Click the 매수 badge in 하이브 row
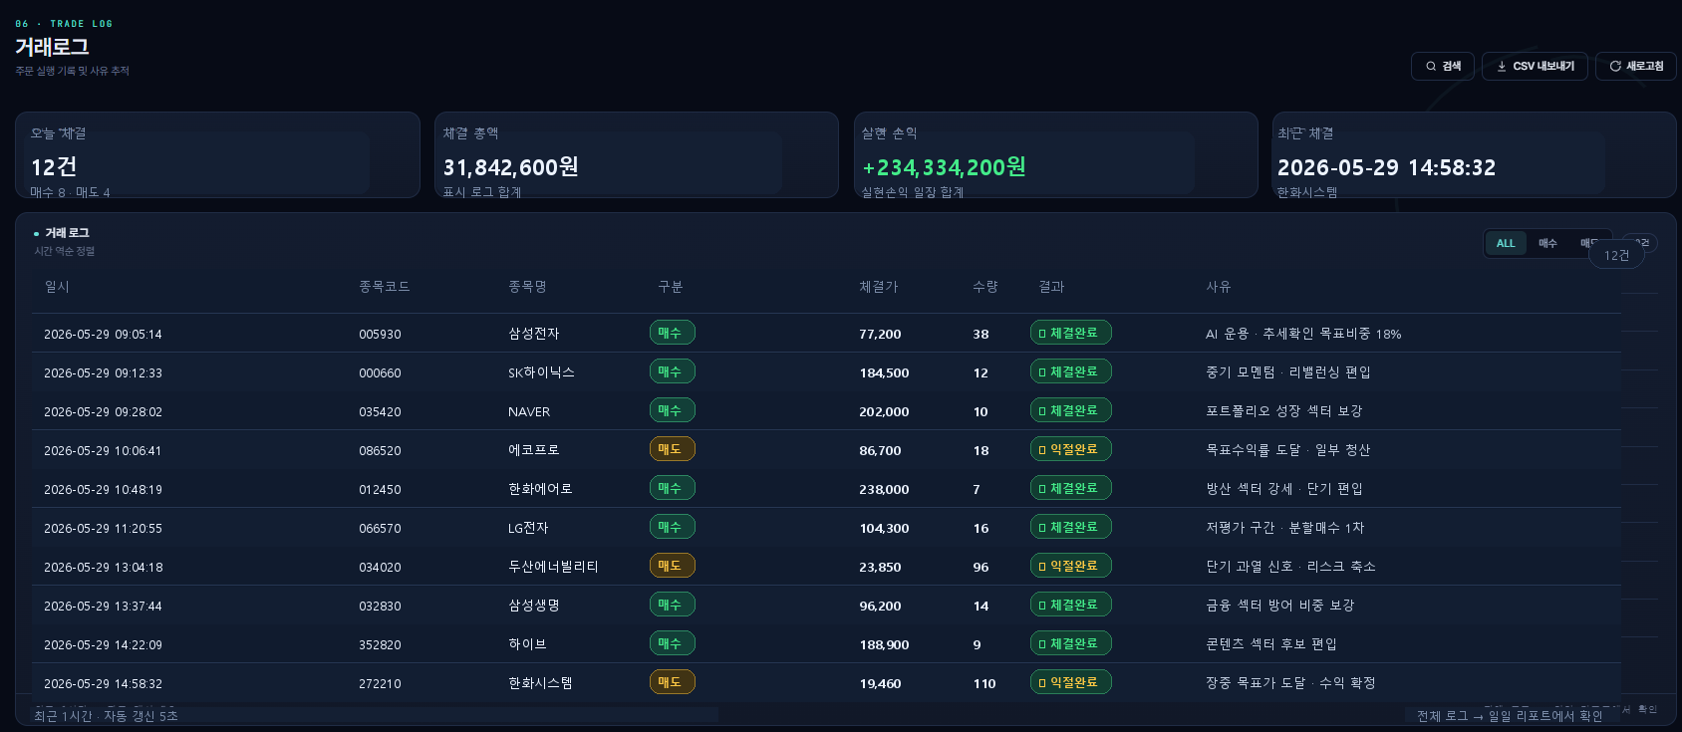1682x732 pixels. (x=673, y=643)
